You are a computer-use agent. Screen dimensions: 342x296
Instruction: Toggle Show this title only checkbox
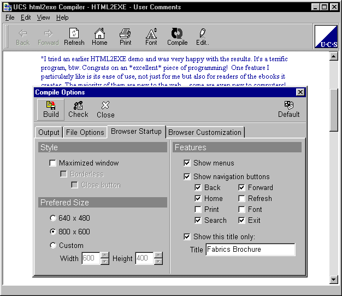coord(187,236)
